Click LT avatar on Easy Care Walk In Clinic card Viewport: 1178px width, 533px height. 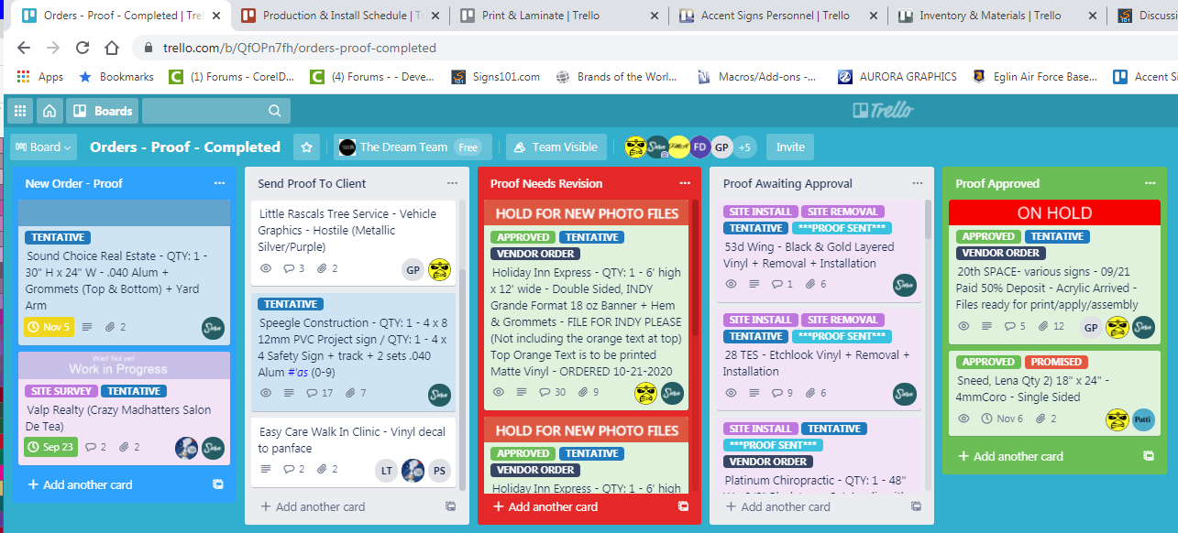coord(387,471)
